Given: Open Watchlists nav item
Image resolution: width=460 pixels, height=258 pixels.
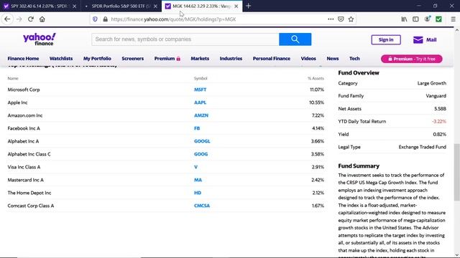Looking at the screenshot, I should click(x=61, y=59).
